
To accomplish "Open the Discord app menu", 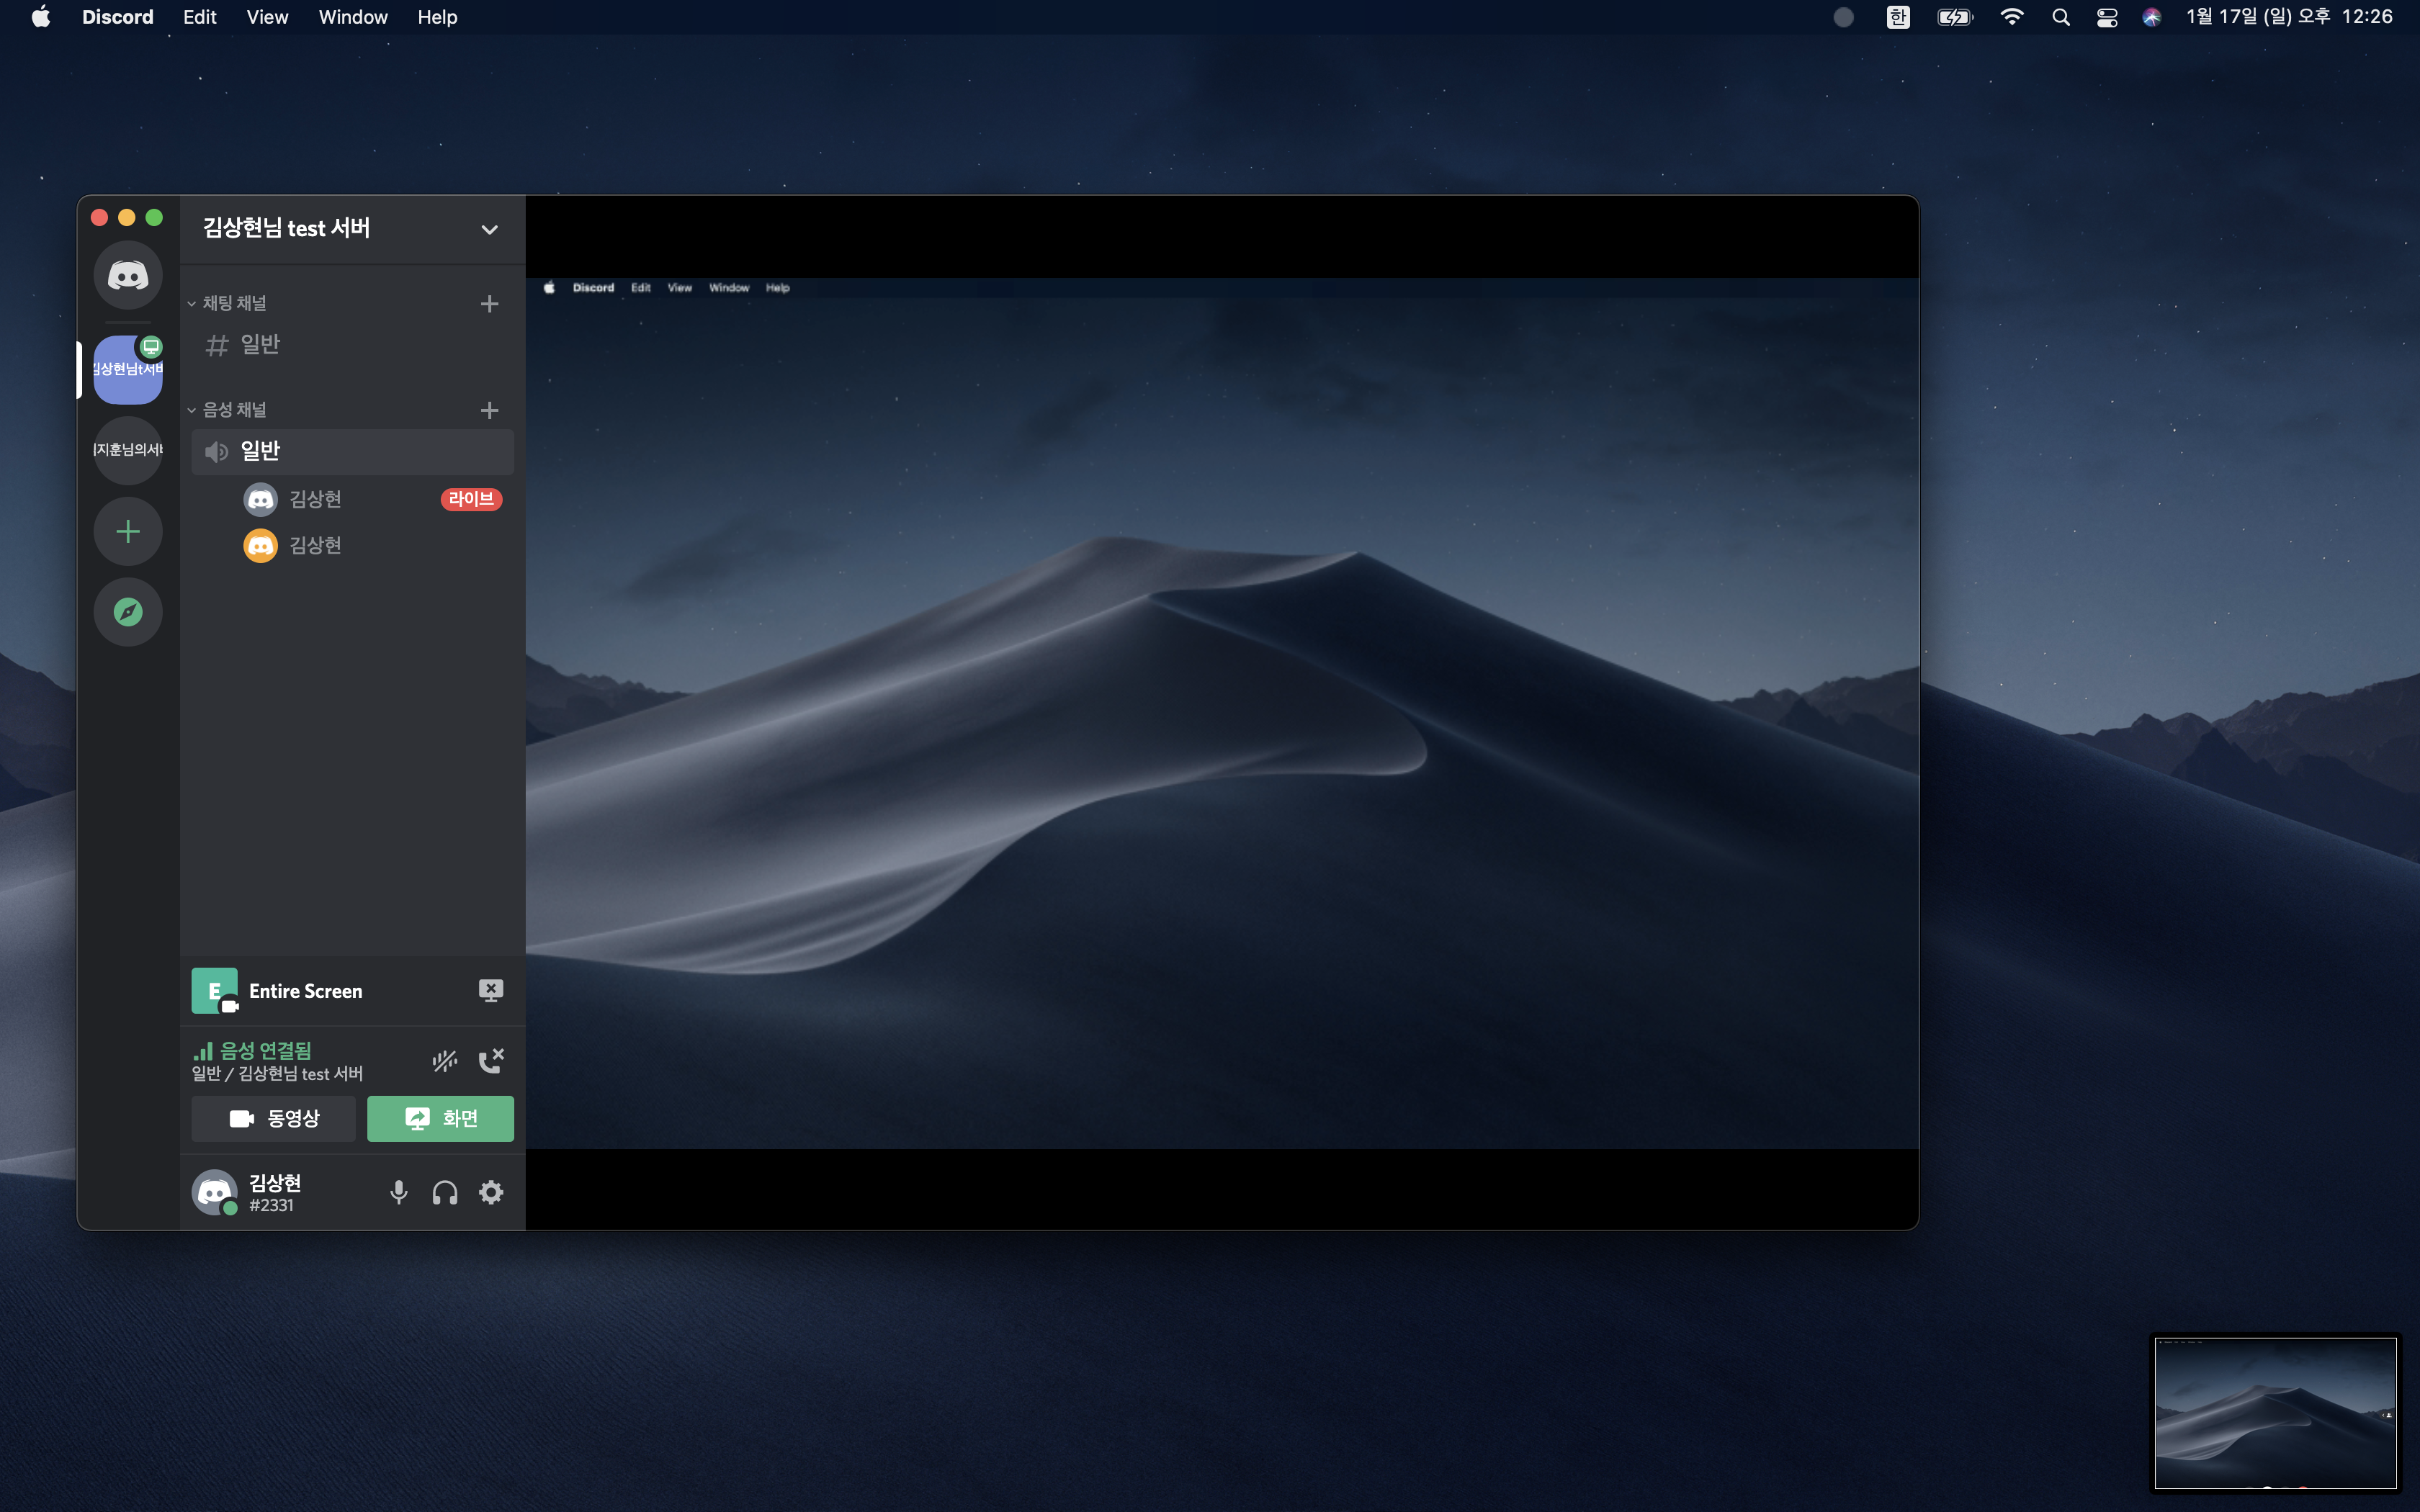I will [118, 17].
